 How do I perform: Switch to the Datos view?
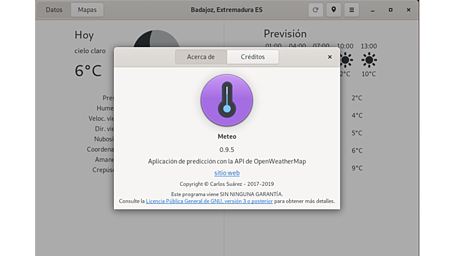pyautogui.click(x=54, y=10)
